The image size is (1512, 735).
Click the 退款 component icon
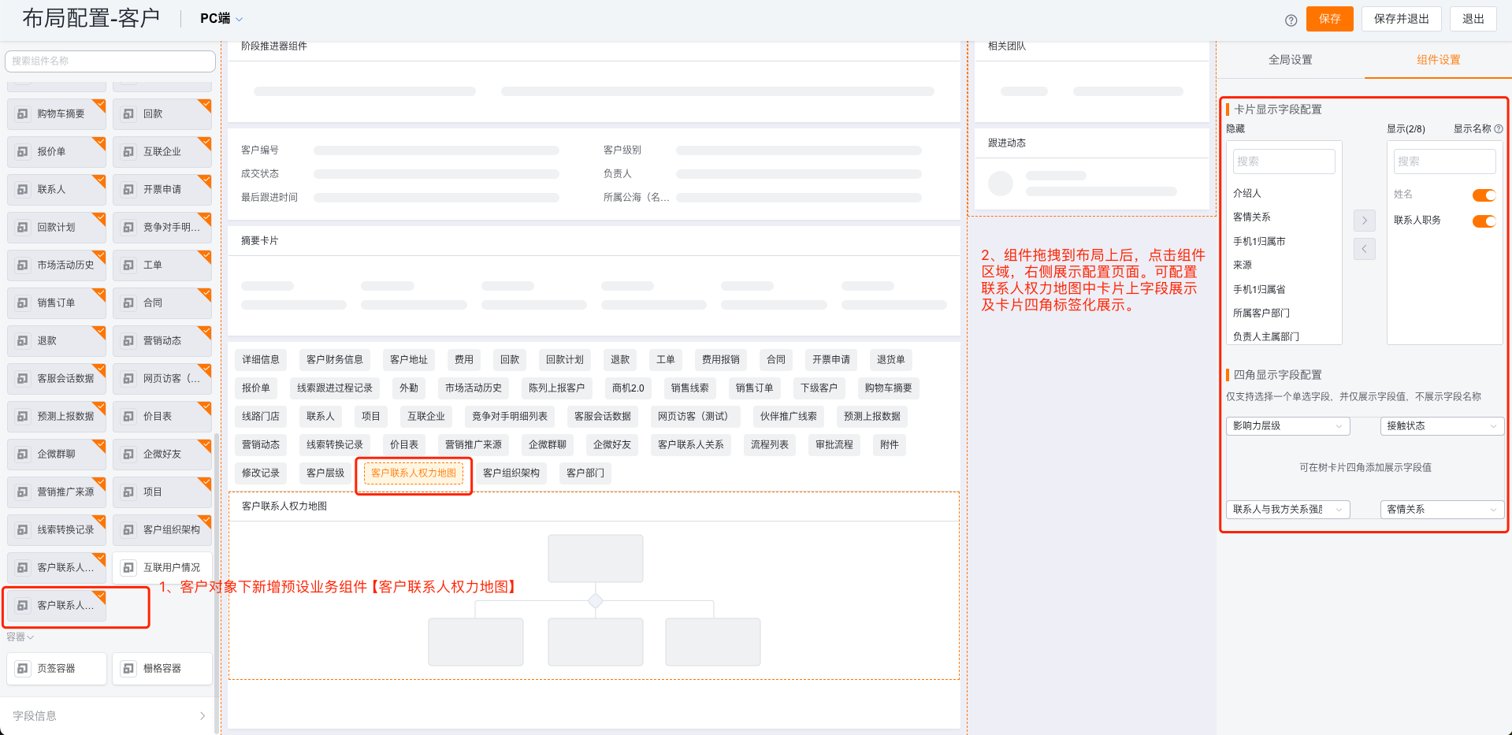(x=23, y=341)
